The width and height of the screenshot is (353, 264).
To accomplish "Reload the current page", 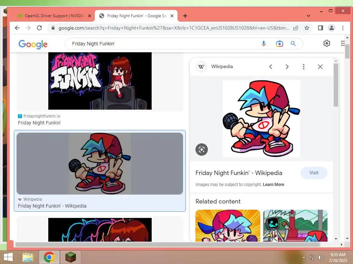I will [x=39, y=28].
